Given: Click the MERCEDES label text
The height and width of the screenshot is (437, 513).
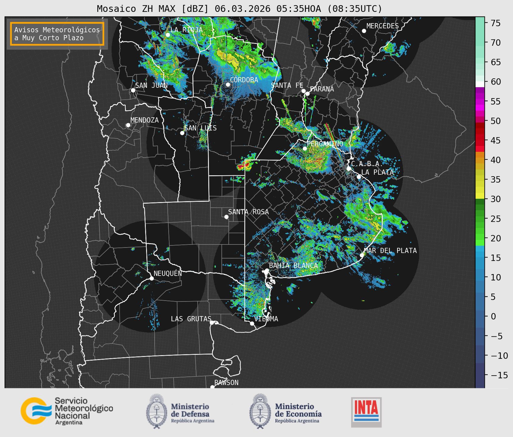Looking at the screenshot, I should pyautogui.click(x=383, y=26).
